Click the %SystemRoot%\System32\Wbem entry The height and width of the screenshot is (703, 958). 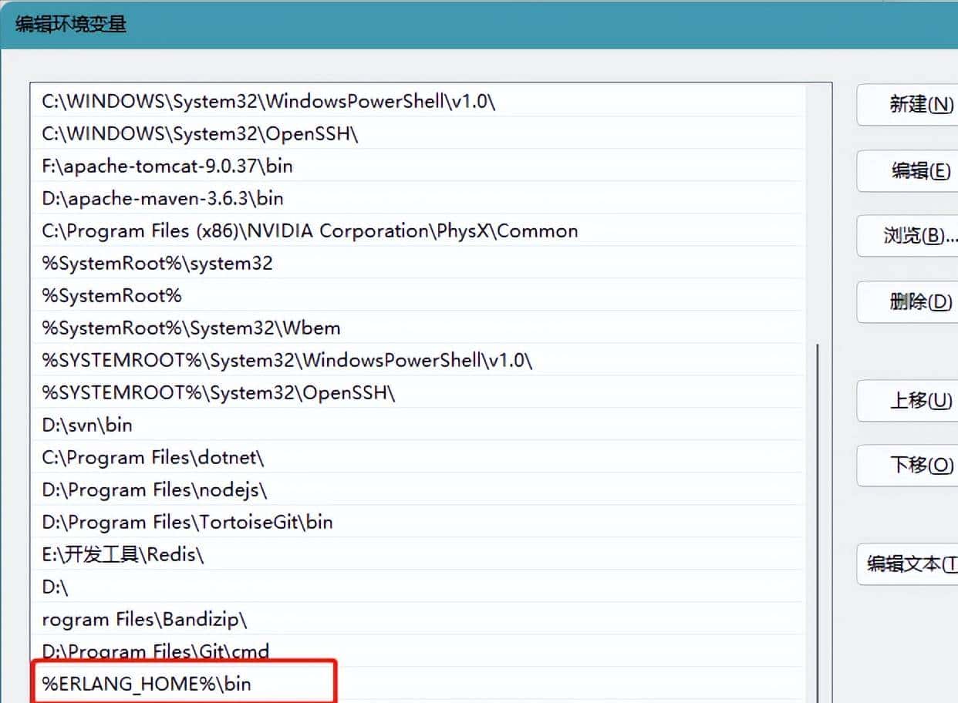pyautogui.click(x=191, y=328)
